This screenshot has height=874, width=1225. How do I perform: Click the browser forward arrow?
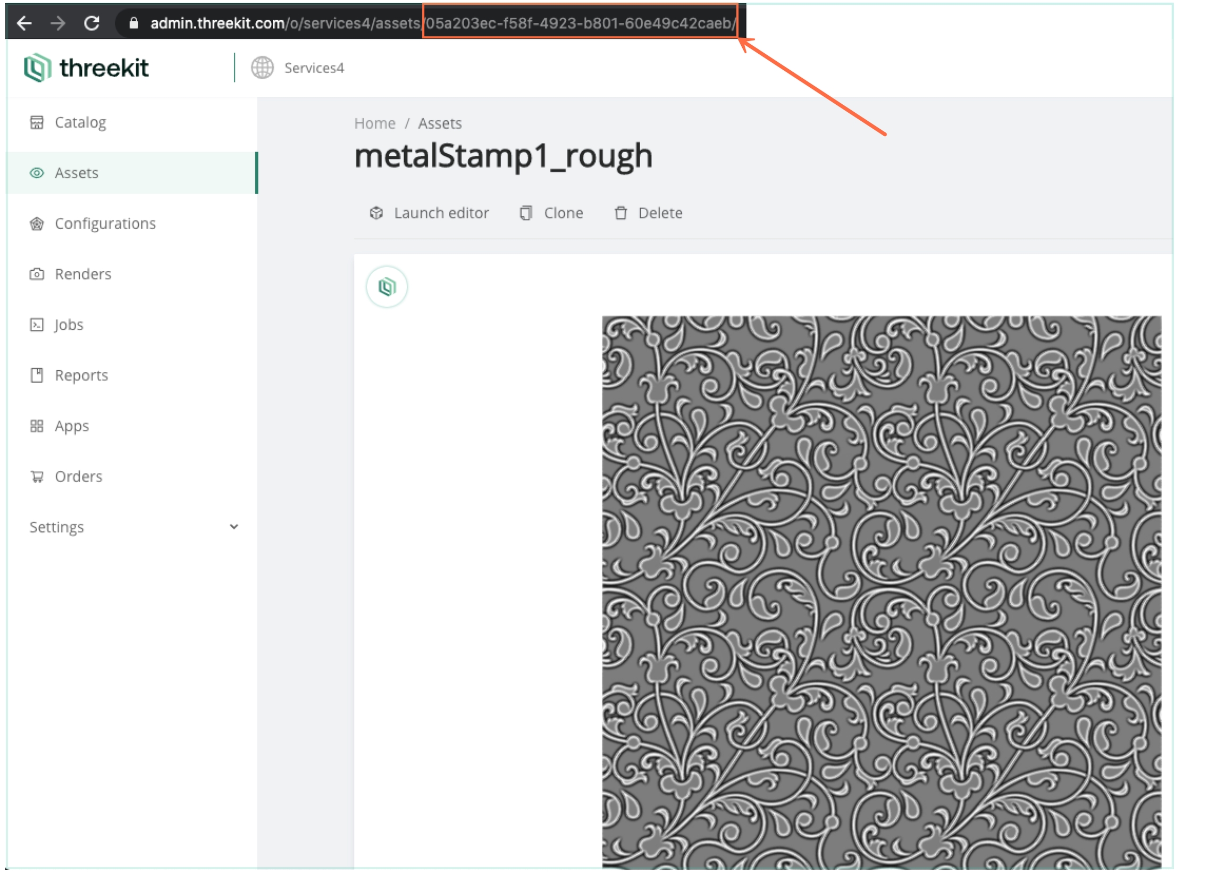[x=57, y=23]
